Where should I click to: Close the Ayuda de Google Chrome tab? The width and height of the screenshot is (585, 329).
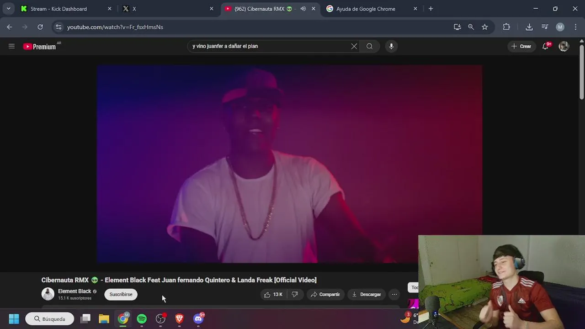click(x=415, y=9)
